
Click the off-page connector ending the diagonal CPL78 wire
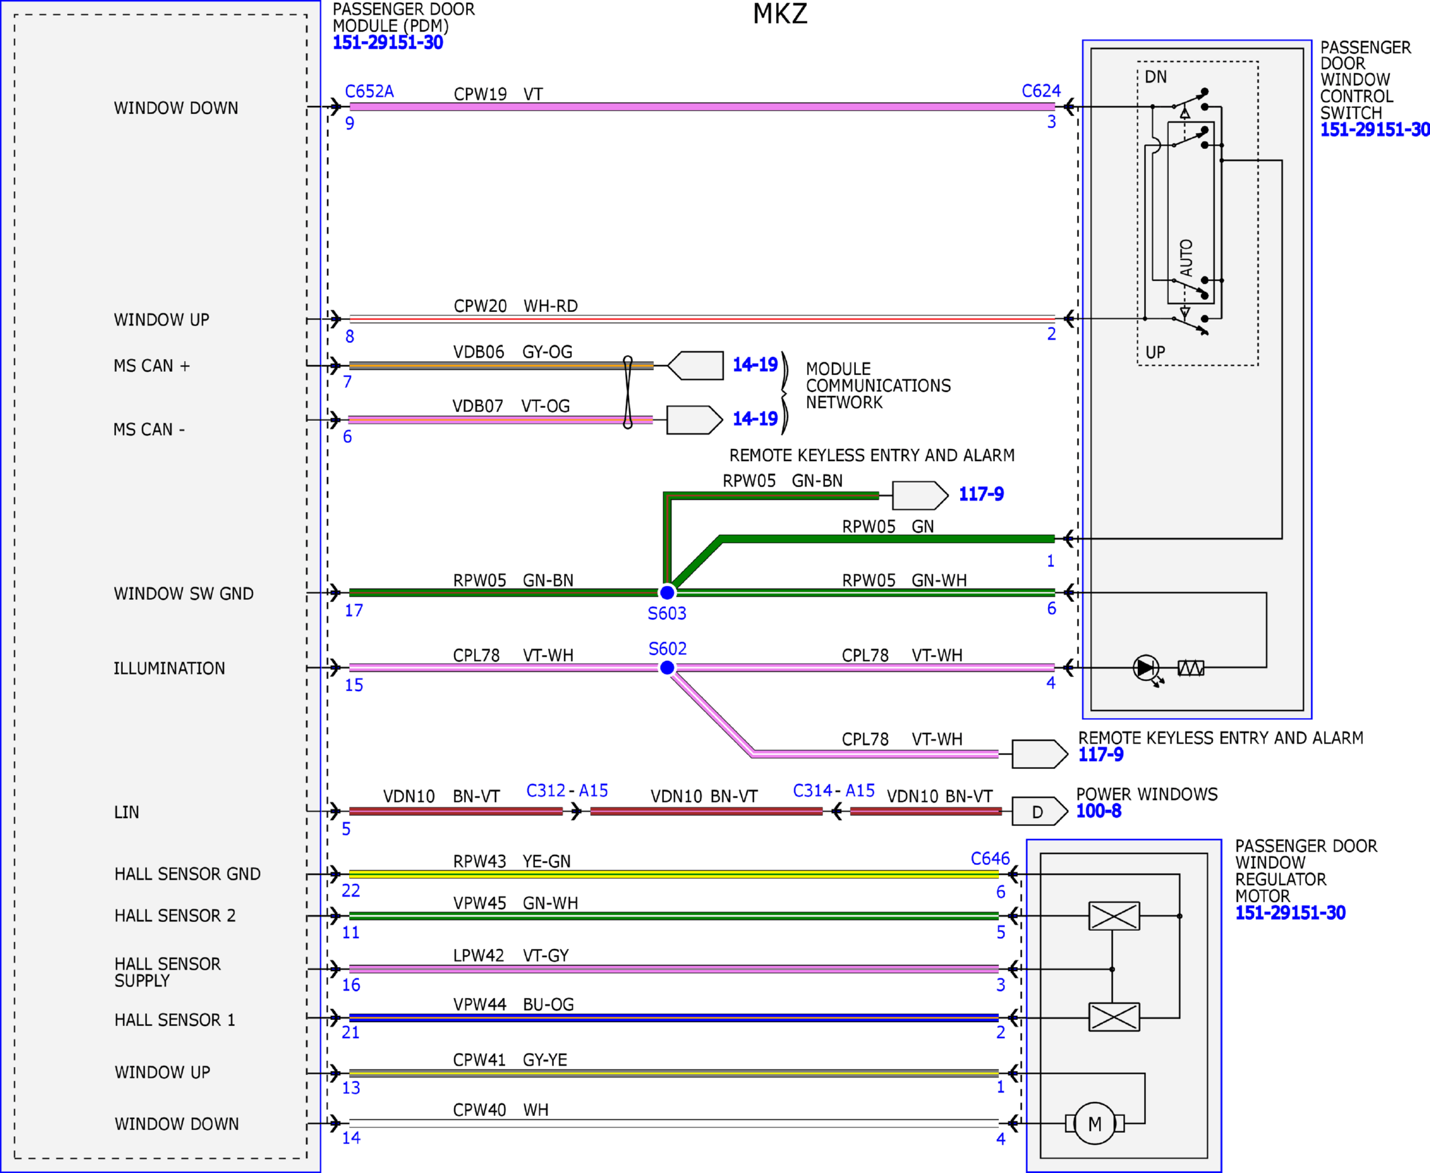pyautogui.click(x=1040, y=754)
